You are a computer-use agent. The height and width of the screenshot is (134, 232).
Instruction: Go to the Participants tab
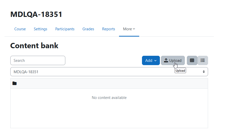coord(65,29)
